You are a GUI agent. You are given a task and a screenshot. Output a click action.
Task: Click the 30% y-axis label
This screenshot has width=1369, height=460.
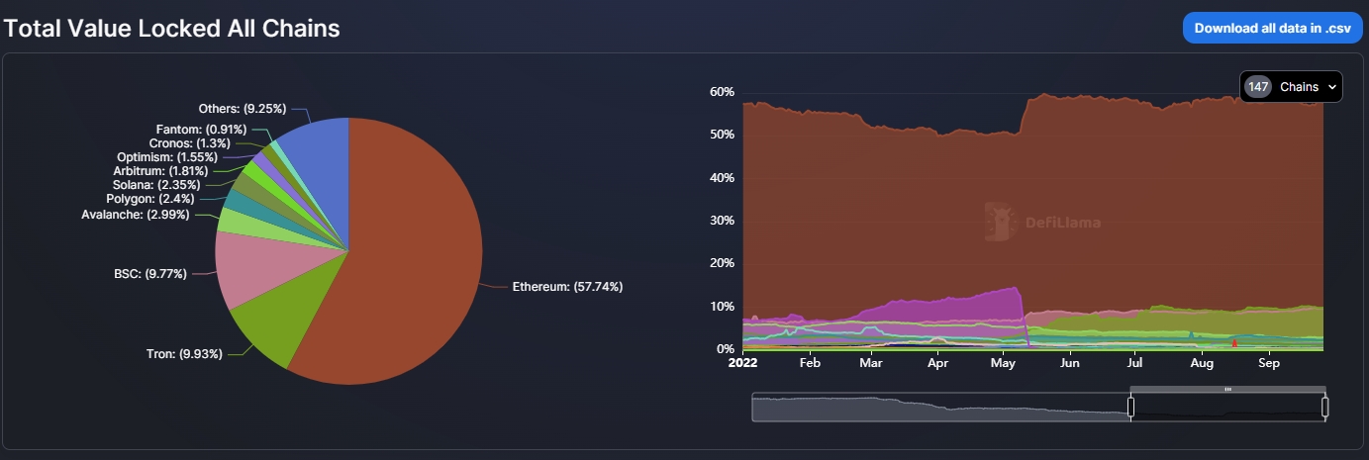[722, 221]
